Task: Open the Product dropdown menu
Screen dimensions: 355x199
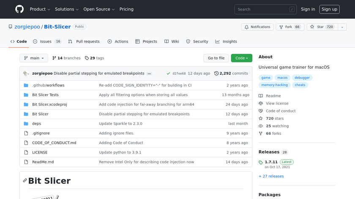Action: point(40,9)
